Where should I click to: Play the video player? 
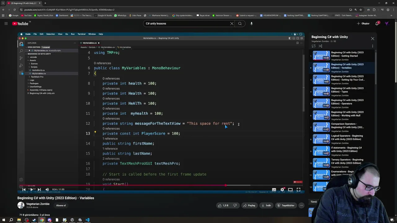click(x=31, y=189)
